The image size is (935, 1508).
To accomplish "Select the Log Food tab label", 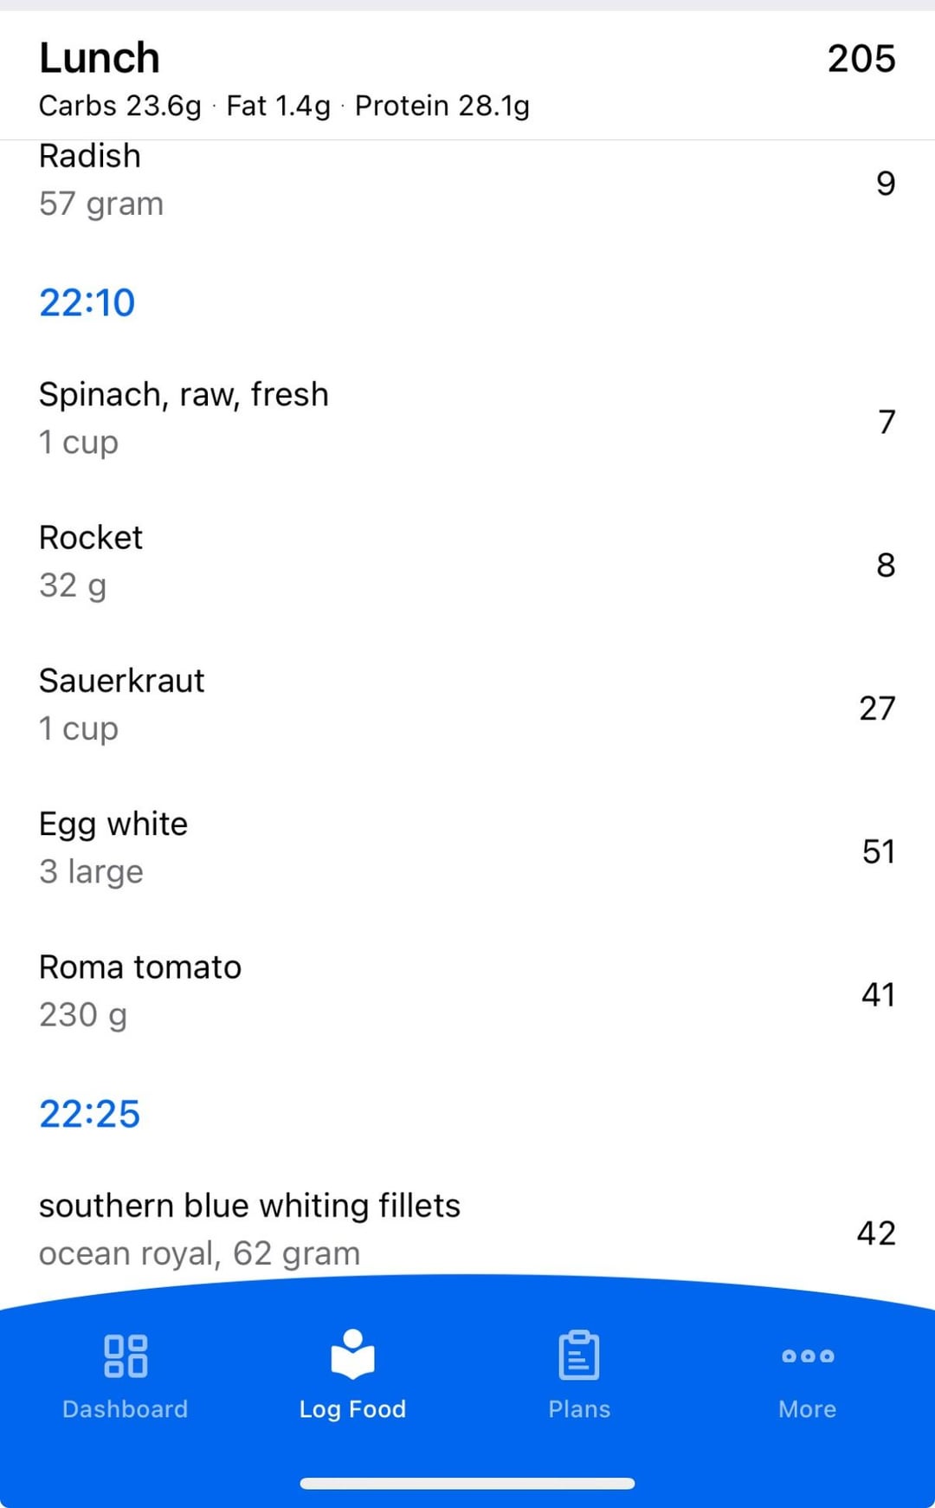I will pos(352,1409).
